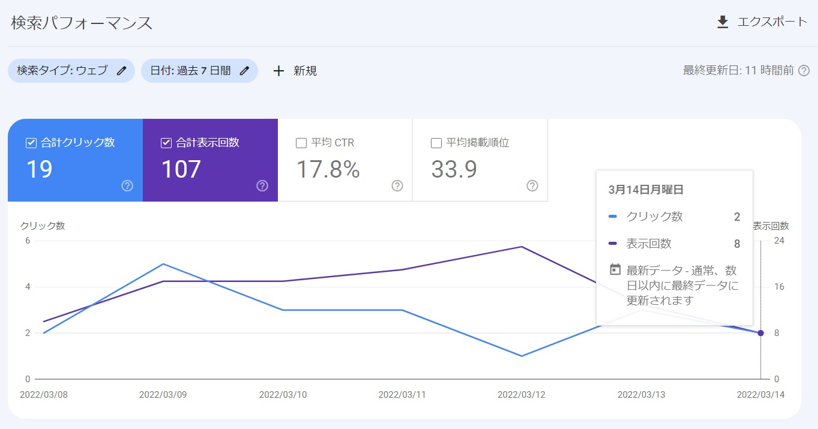Open help icon in 平均 CTR card
The height and width of the screenshot is (429, 818).
[397, 185]
